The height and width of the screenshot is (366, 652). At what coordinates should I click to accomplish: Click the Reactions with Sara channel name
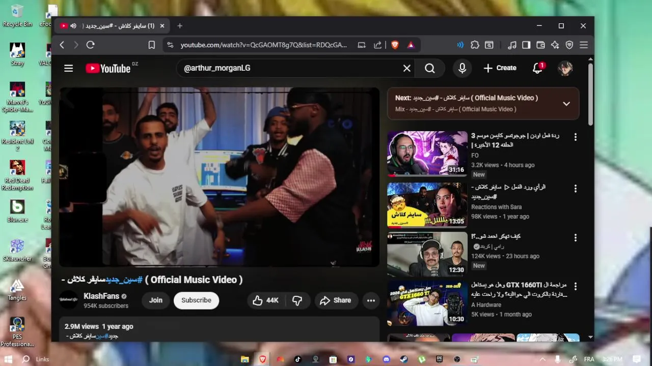pos(496,207)
